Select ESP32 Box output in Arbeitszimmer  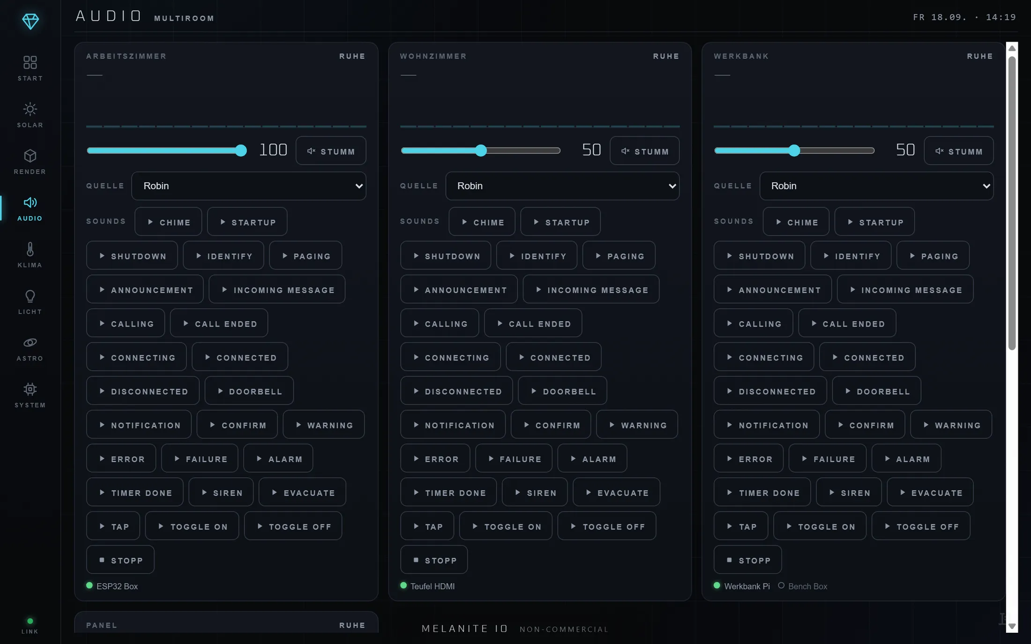click(112, 586)
